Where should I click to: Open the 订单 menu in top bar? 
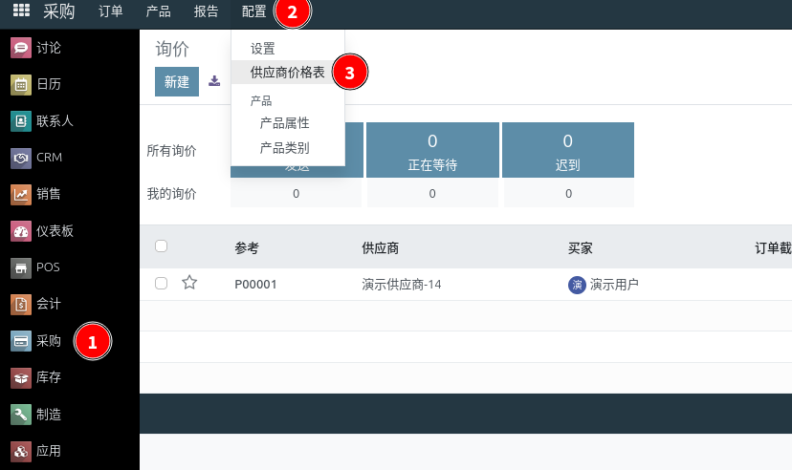(111, 11)
